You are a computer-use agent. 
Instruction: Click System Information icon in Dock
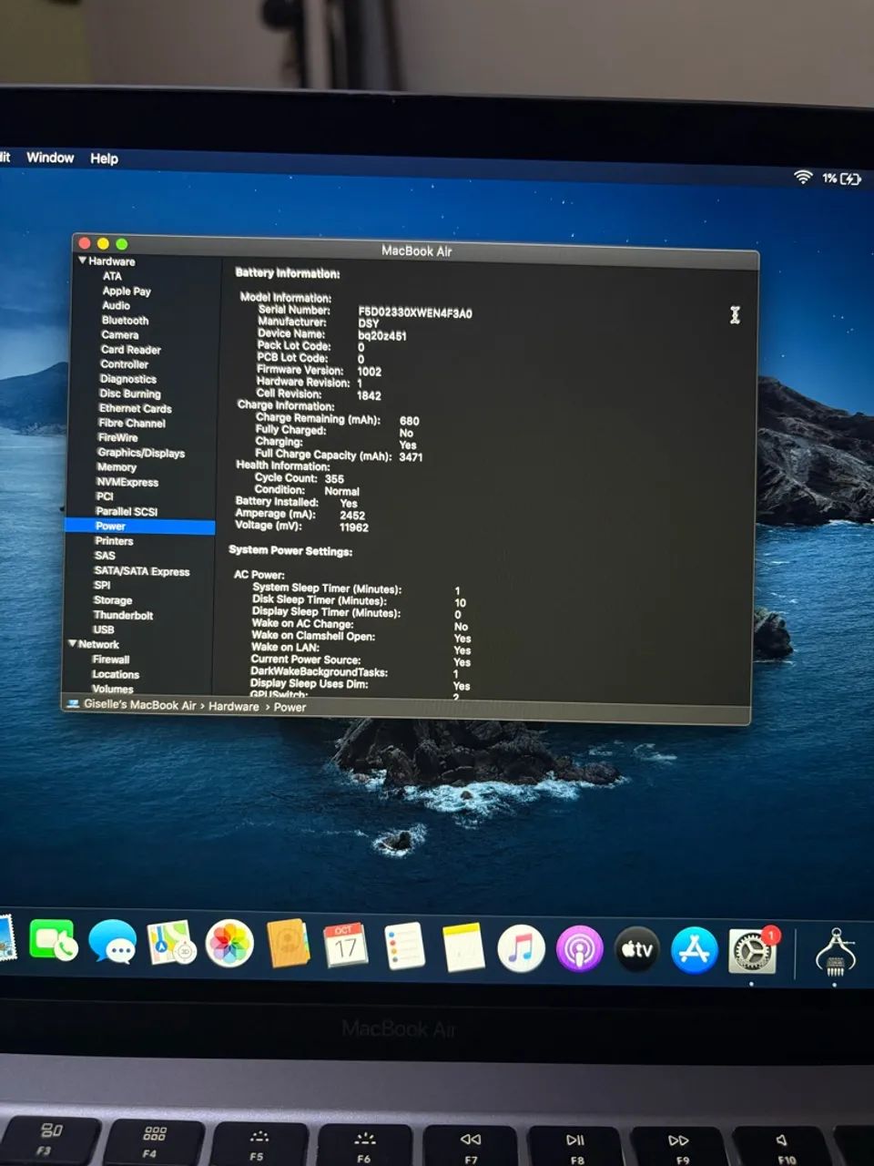(x=834, y=954)
